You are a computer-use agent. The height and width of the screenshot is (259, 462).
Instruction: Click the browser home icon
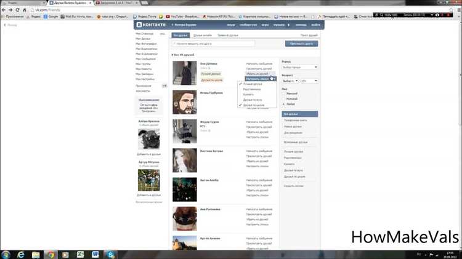click(x=25, y=10)
